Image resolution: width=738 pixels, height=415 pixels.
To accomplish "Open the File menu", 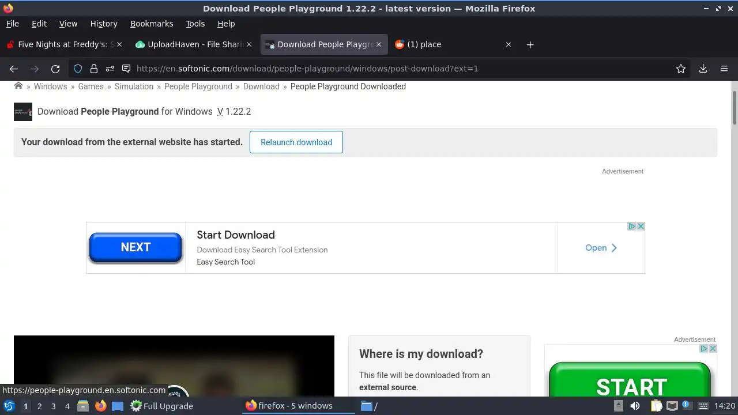I will pyautogui.click(x=12, y=24).
